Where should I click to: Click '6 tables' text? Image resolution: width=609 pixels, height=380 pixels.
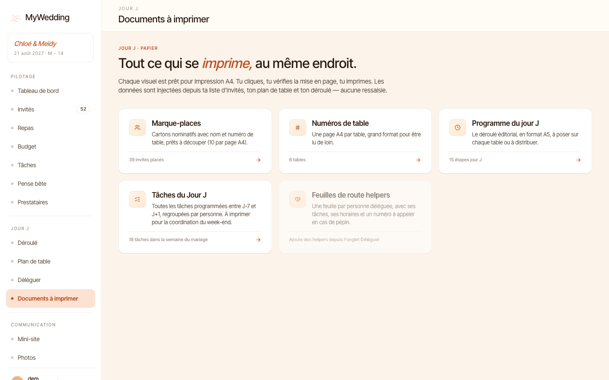point(297,160)
